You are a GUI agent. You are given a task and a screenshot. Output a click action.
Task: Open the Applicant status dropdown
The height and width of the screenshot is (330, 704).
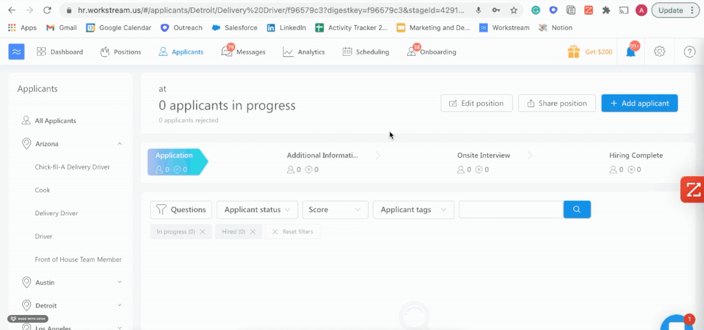257,210
